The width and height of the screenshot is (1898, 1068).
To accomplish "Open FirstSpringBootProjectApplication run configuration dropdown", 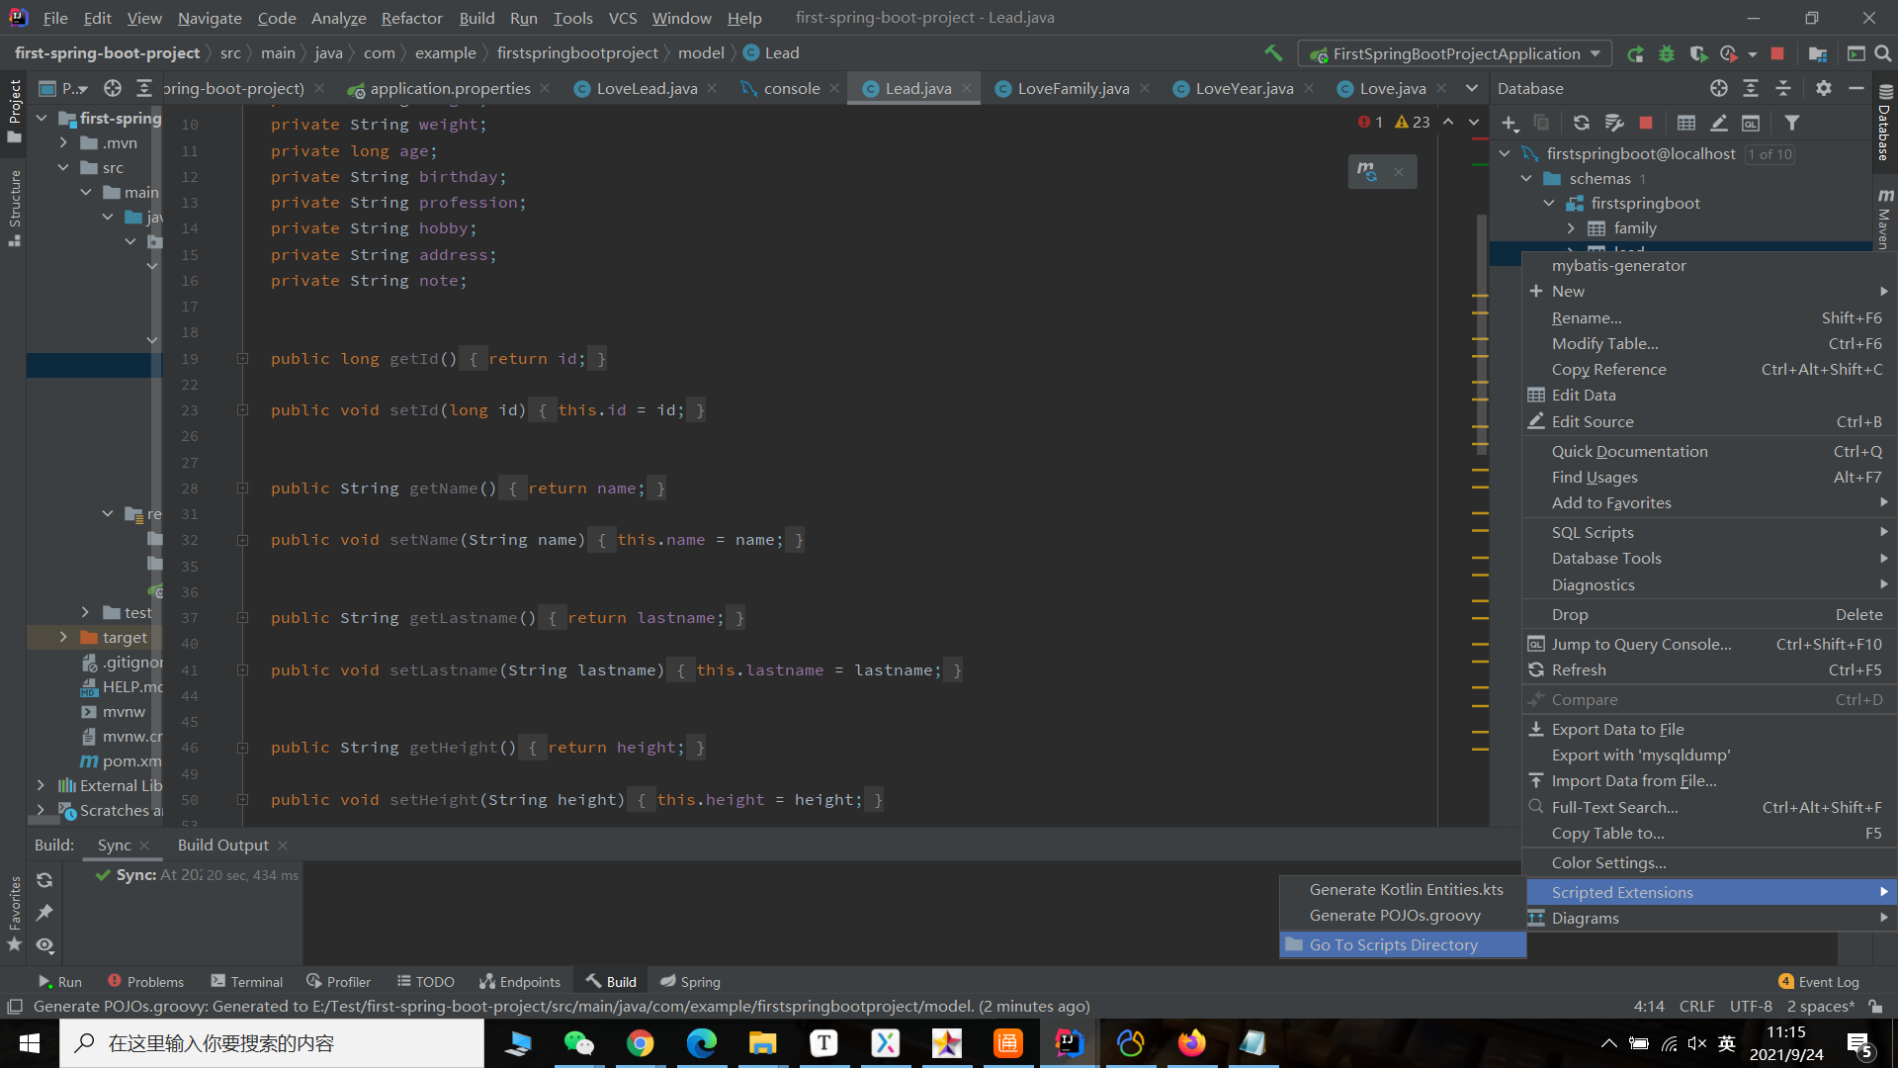I will point(1455,53).
